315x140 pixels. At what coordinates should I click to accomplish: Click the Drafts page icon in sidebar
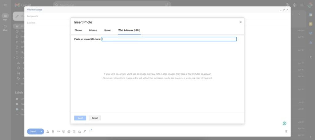[17, 47]
